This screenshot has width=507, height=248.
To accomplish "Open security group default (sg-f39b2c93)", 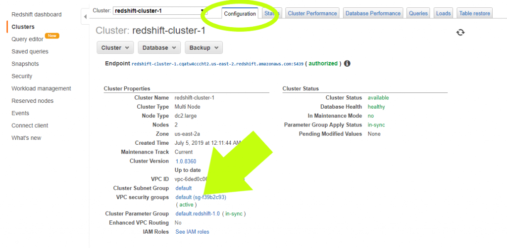I will point(201,197).
